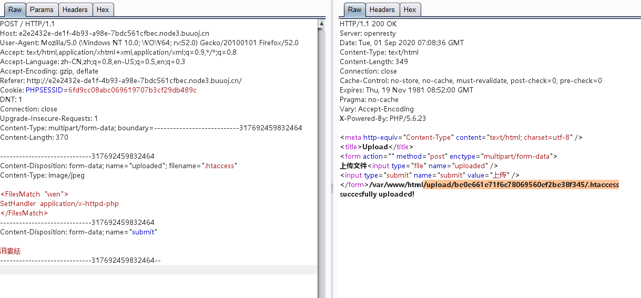Click the Accept: text/html header line
The image size is (641, 298).
click(x=118, y=52)
